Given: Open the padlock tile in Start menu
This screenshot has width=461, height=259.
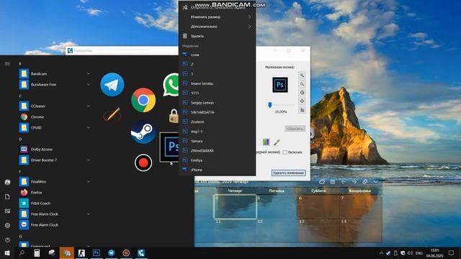Looking at the screenshot, I should (174, 116).
